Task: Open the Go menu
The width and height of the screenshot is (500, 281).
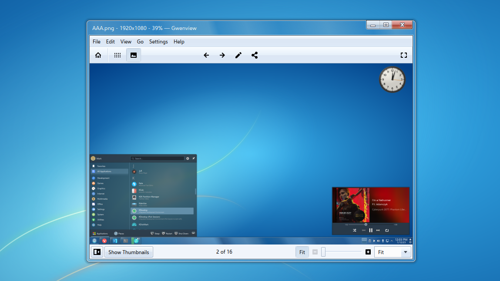Action: (140, 42)
